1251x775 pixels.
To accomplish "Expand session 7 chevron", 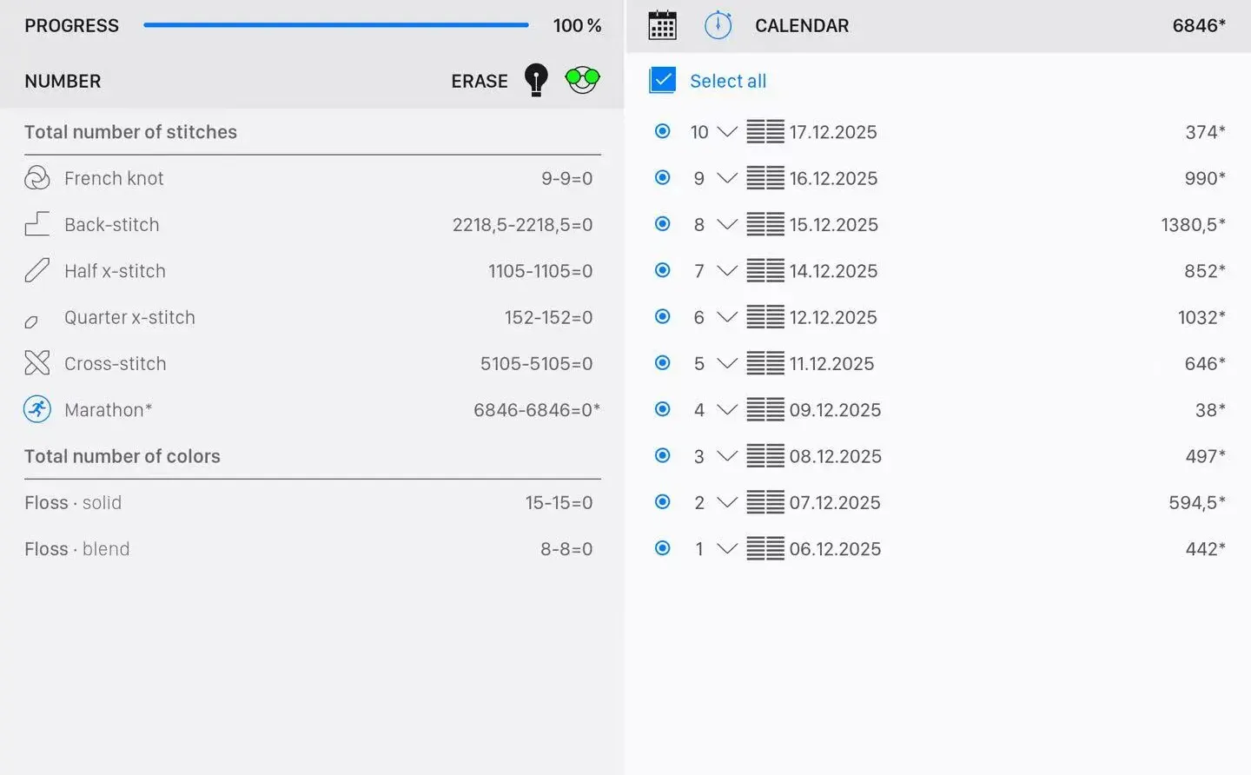I will click(727, 270).
